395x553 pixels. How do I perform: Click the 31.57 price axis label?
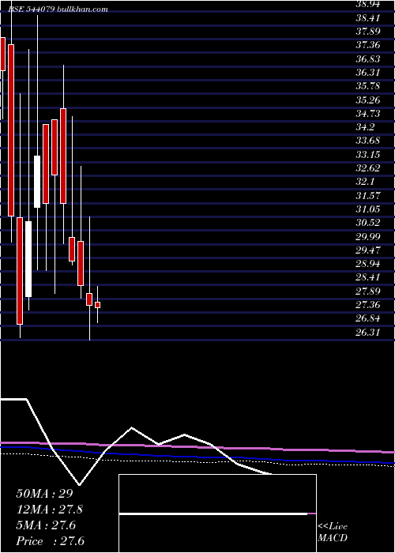[x=367, y=195]
